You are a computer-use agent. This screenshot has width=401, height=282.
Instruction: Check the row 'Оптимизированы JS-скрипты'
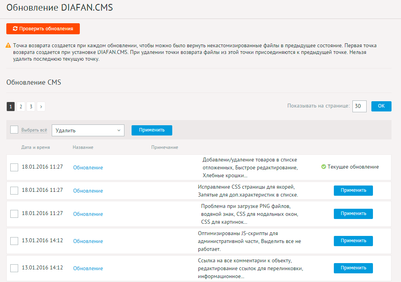click(x=14, y=241)
